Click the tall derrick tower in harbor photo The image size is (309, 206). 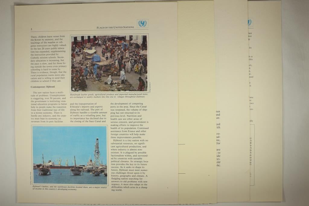click(x=97, y=153)
